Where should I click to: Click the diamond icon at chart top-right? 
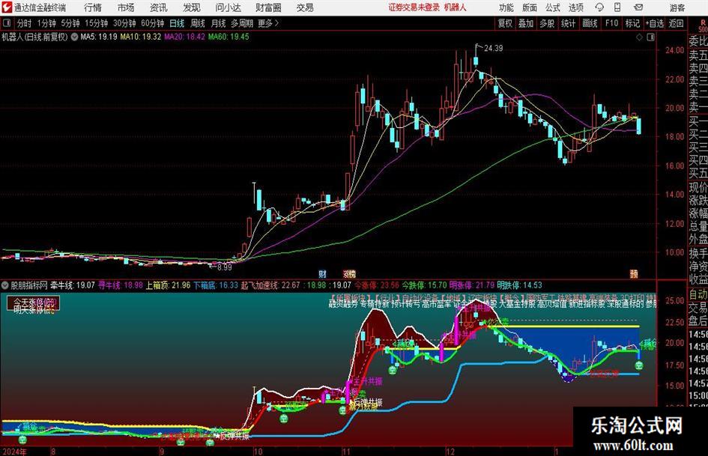point(639,37)
